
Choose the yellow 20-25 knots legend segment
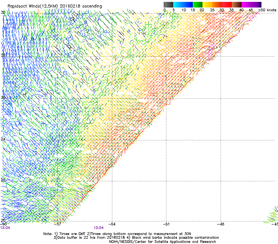(x=207, y=5)
